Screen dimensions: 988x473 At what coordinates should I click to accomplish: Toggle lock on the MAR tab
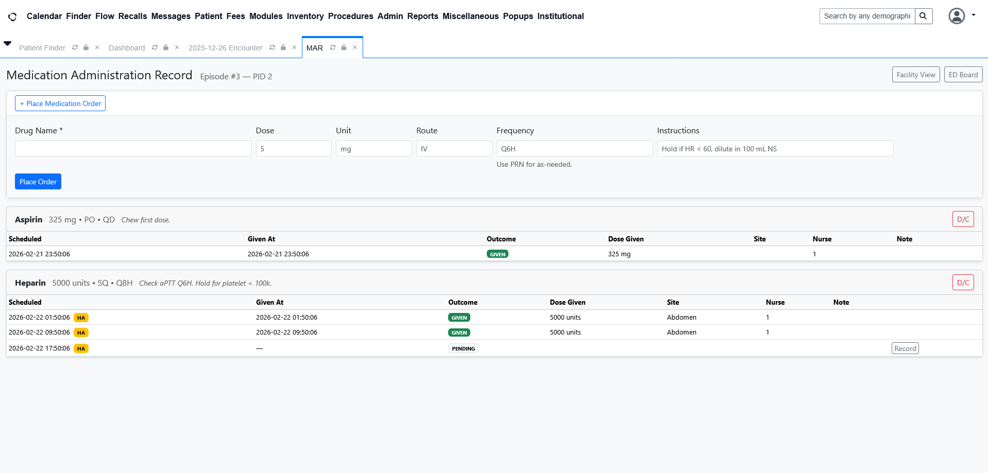coord(344,47)
